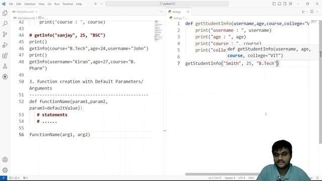322x181 pixels.
Task: Click the MyPython.md minimap
Action: tap(158, 31)
